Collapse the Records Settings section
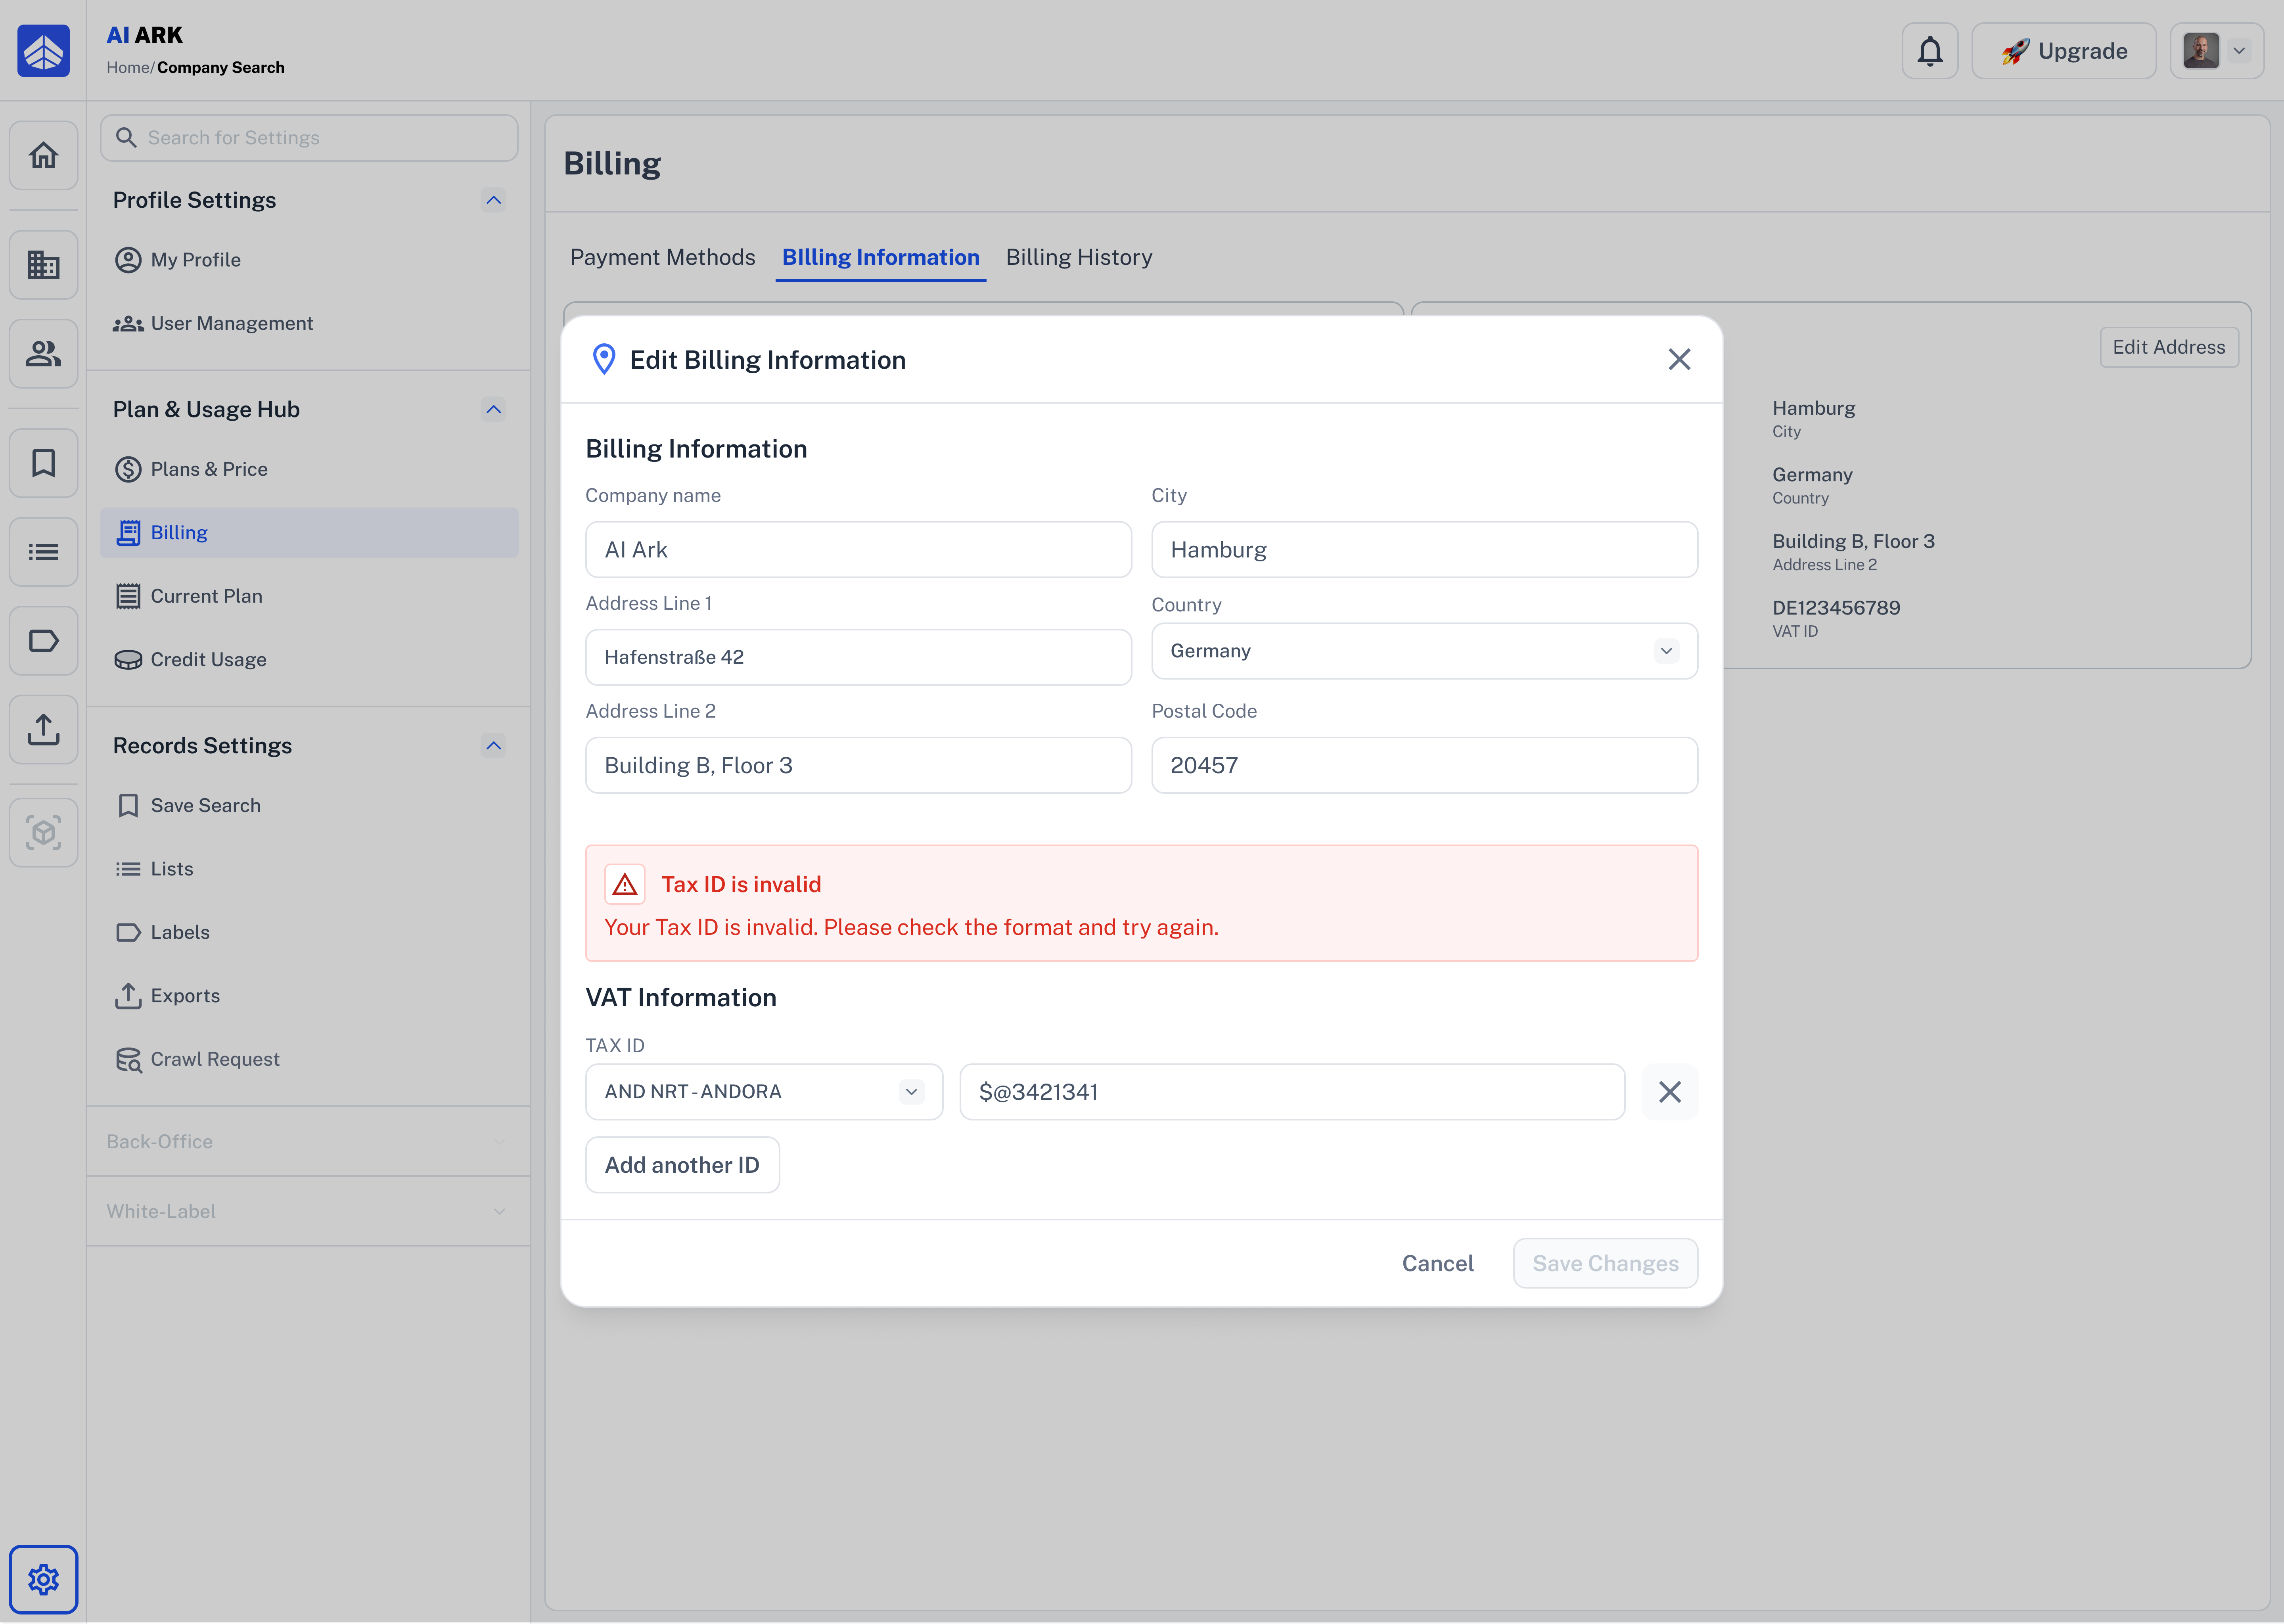The width and height of the screenshot is (2284, 1624). [493, 746]
